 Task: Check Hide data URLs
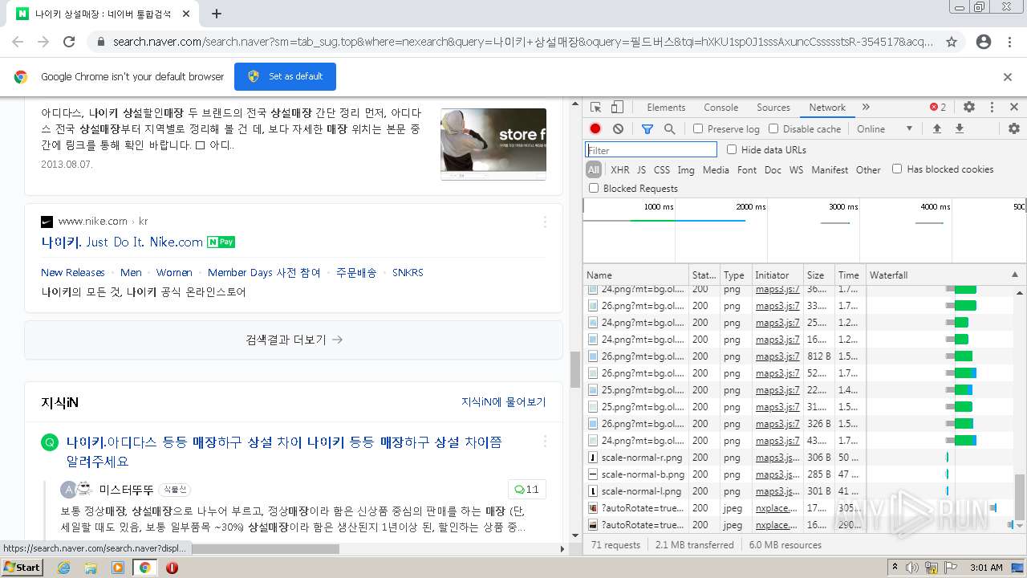point(732,149)
